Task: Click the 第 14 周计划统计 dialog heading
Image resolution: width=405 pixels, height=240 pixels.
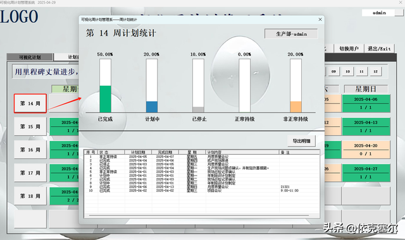Action: pos(121,33)
